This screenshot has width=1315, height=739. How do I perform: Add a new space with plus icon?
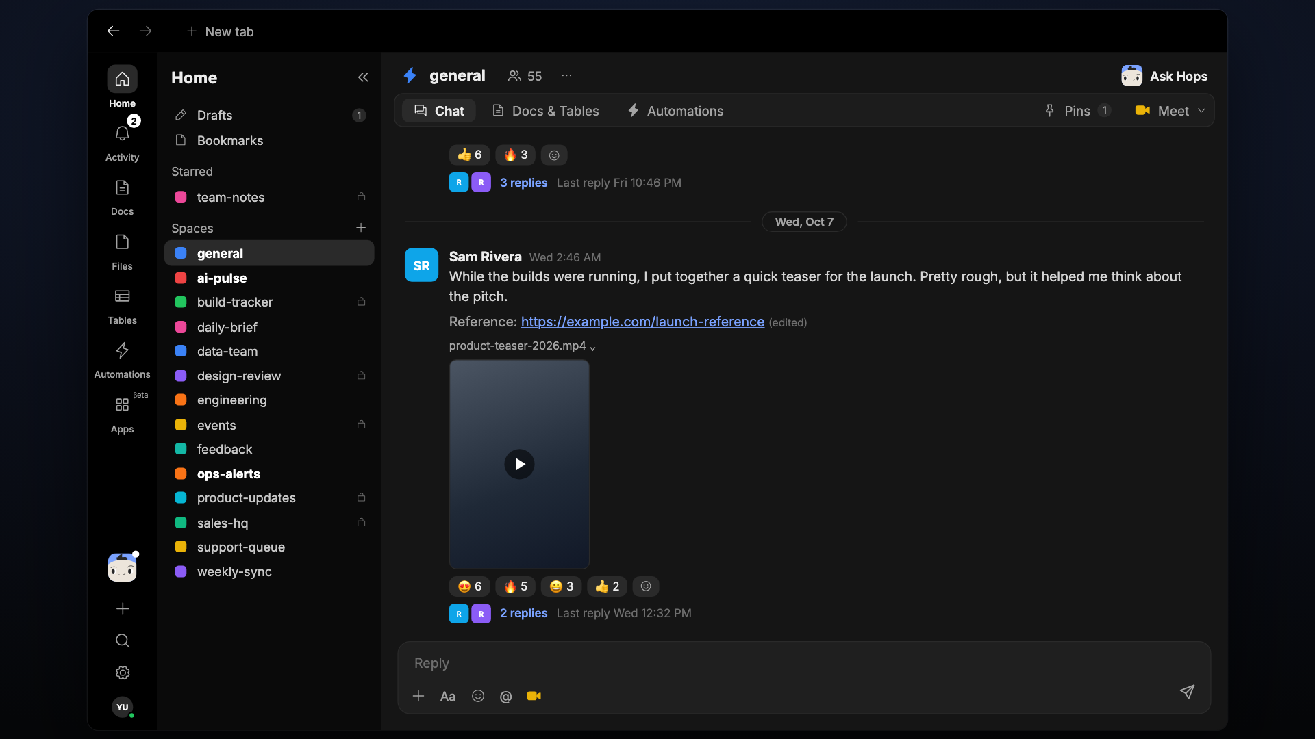pyautogui.click(x=361, y=228)
